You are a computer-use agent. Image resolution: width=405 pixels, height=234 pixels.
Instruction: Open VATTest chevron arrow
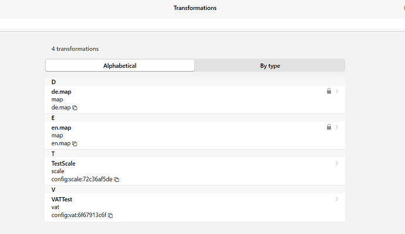(x=337, y=199)
